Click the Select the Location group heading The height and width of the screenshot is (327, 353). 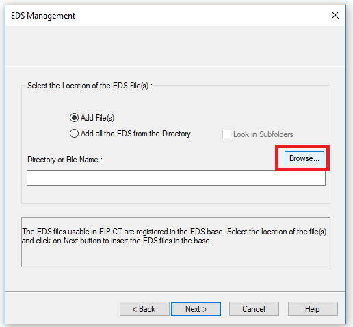pyautogui.click(x=90, y=86)
